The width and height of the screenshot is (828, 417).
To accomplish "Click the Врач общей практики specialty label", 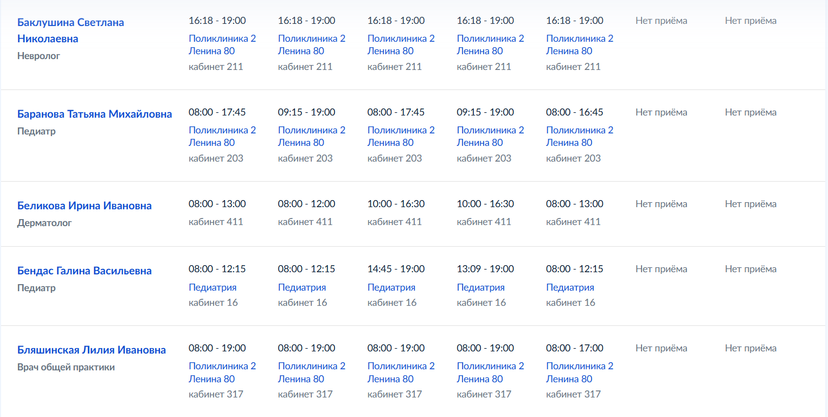I will point(66,367).
